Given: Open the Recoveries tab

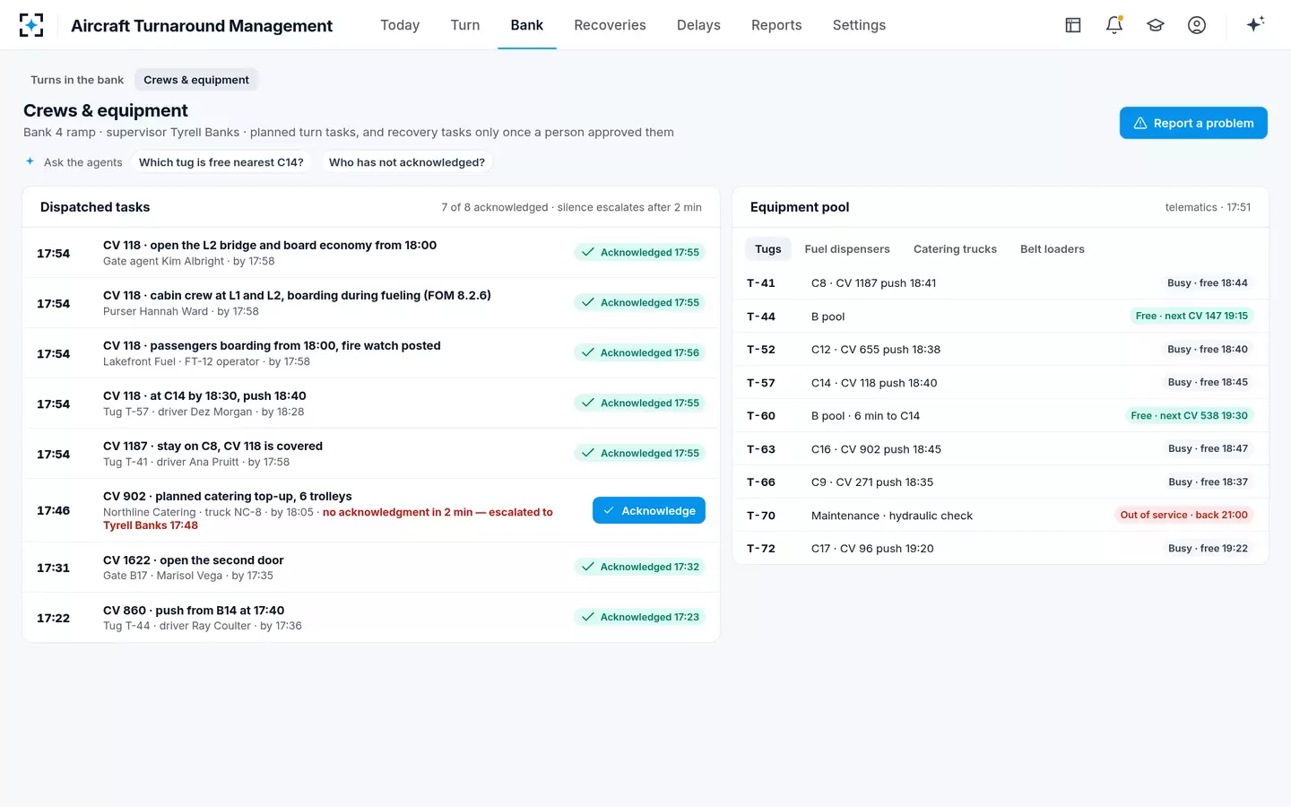Looking at the screenshot, I should 610,25.
